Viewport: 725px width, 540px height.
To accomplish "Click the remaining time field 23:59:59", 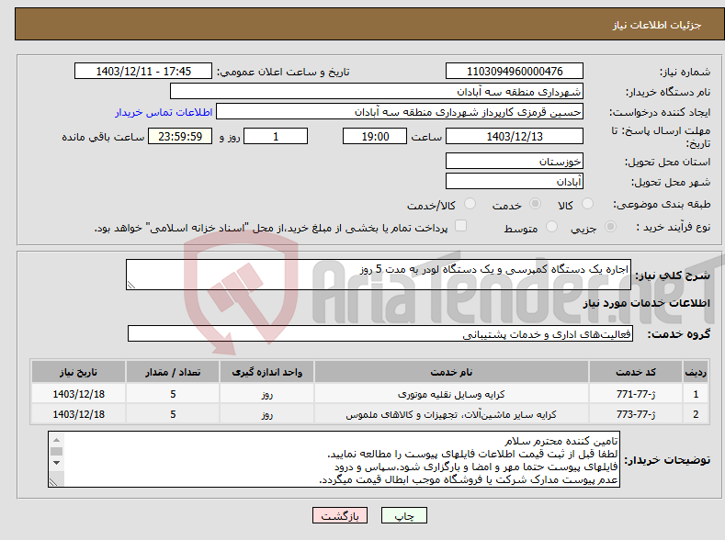I will point(180,136).
